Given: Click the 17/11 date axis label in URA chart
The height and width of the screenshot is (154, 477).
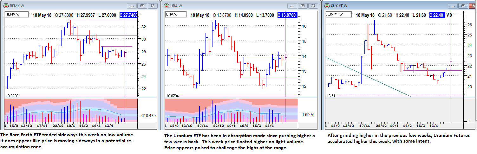Looking at the screenshot, I should (x=203, y=126).
